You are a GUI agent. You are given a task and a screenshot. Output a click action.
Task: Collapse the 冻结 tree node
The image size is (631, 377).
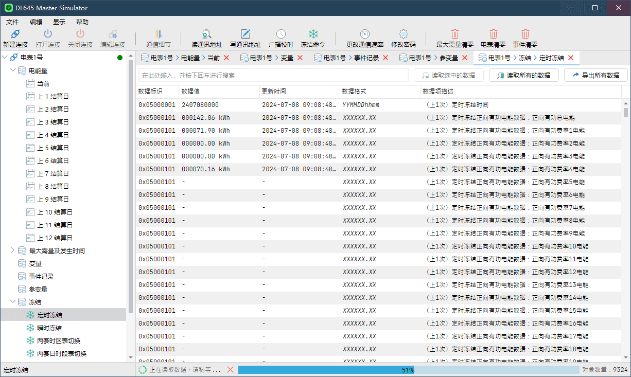point(13,302)
